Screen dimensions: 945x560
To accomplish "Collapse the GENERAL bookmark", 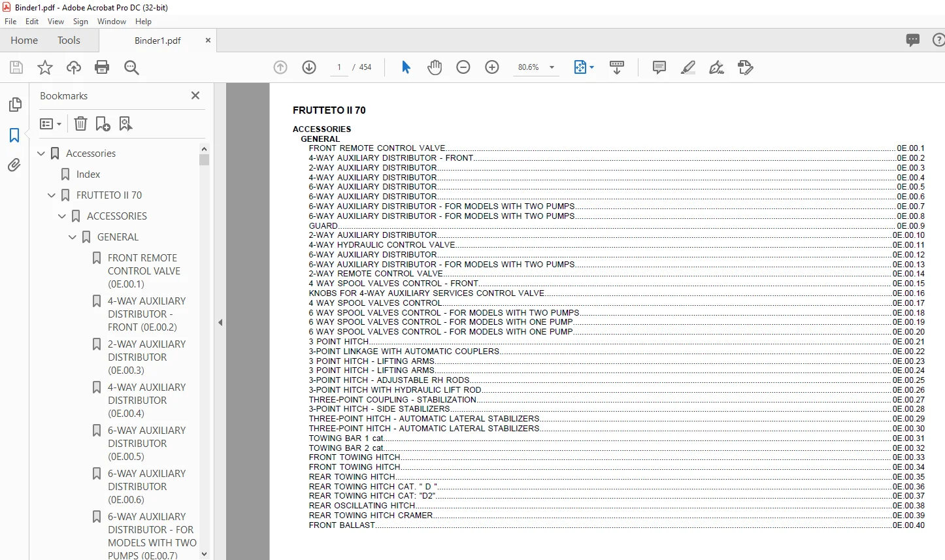I will tap(73, 237).
